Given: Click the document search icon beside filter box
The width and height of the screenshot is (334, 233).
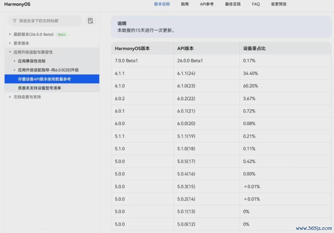Looking at the screenshot, I should [90, 21].
